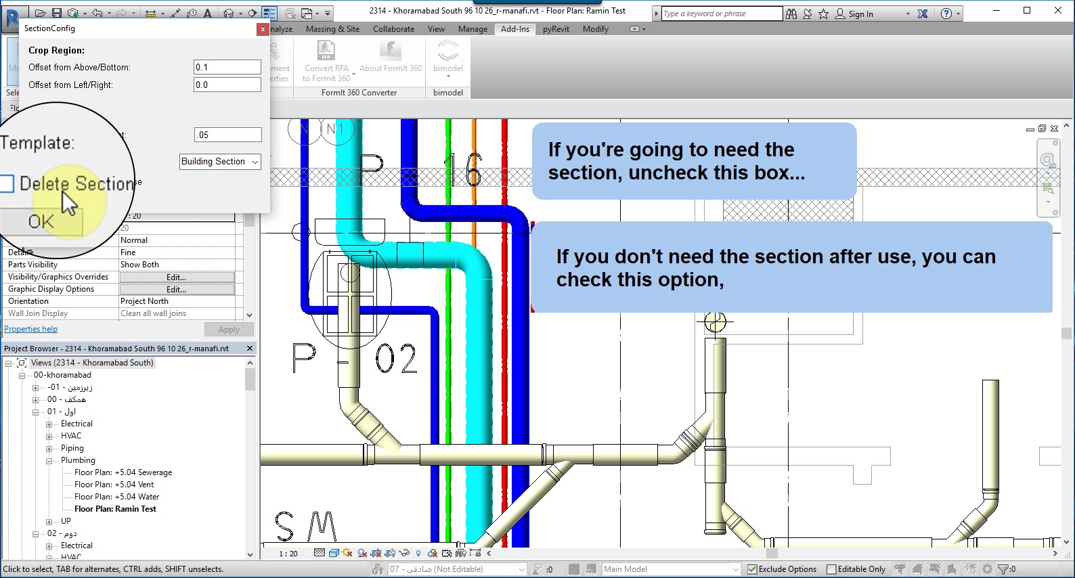
Task: Click the keyword search box
Action: pos(722,14)
